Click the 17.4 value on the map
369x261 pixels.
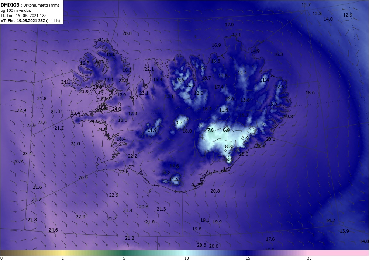click(x=219, y=87)
